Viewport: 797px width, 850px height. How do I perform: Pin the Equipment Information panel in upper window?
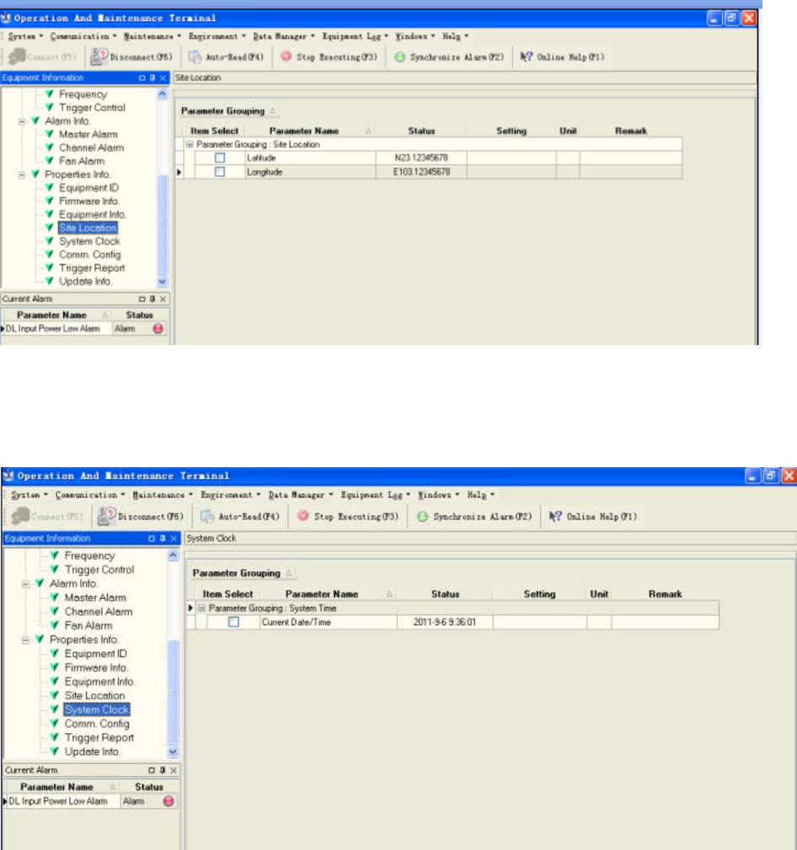click(x=152, y=78)
